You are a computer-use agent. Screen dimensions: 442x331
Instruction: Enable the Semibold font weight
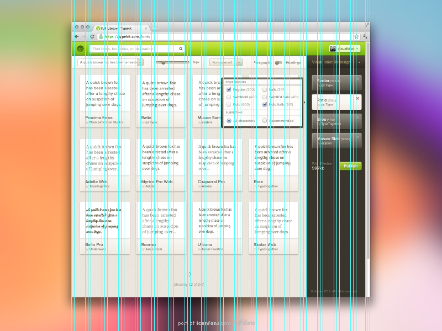(x=229, y=97)
